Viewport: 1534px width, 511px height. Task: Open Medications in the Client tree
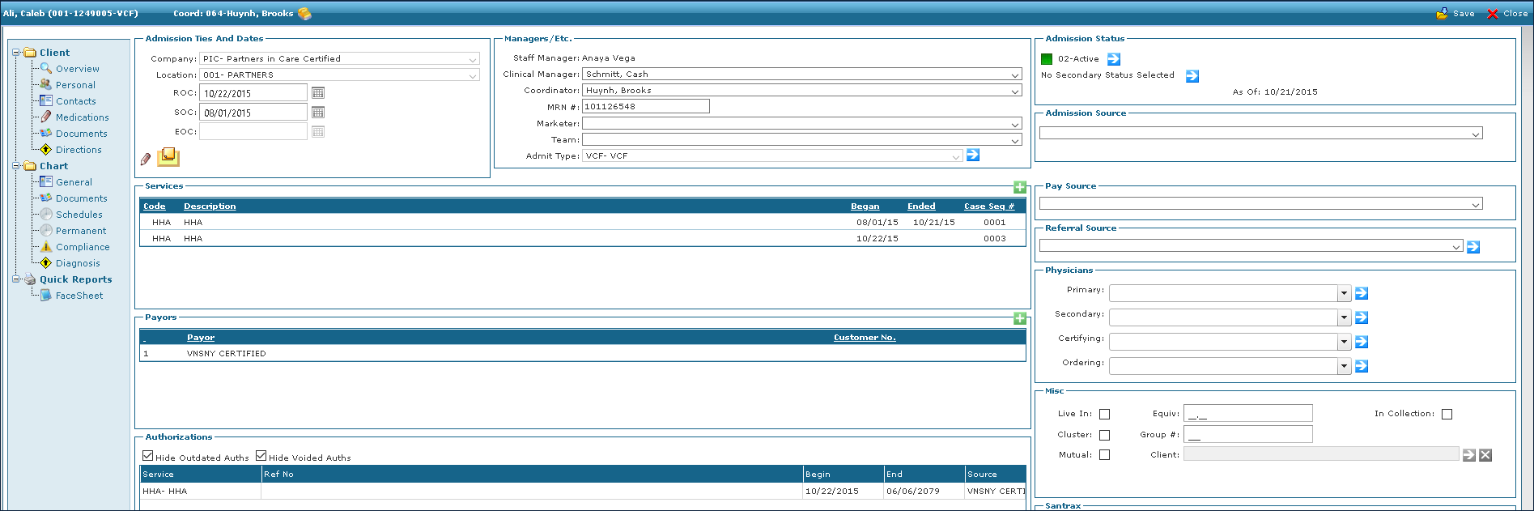pyautogui.click(x=82, y=117)
